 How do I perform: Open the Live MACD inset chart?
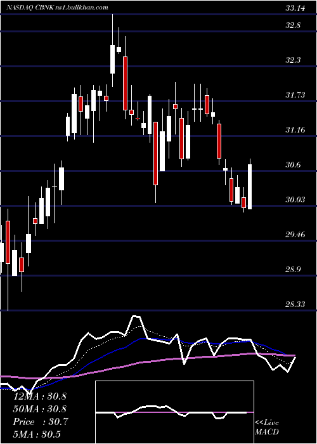tap(174, 412)
